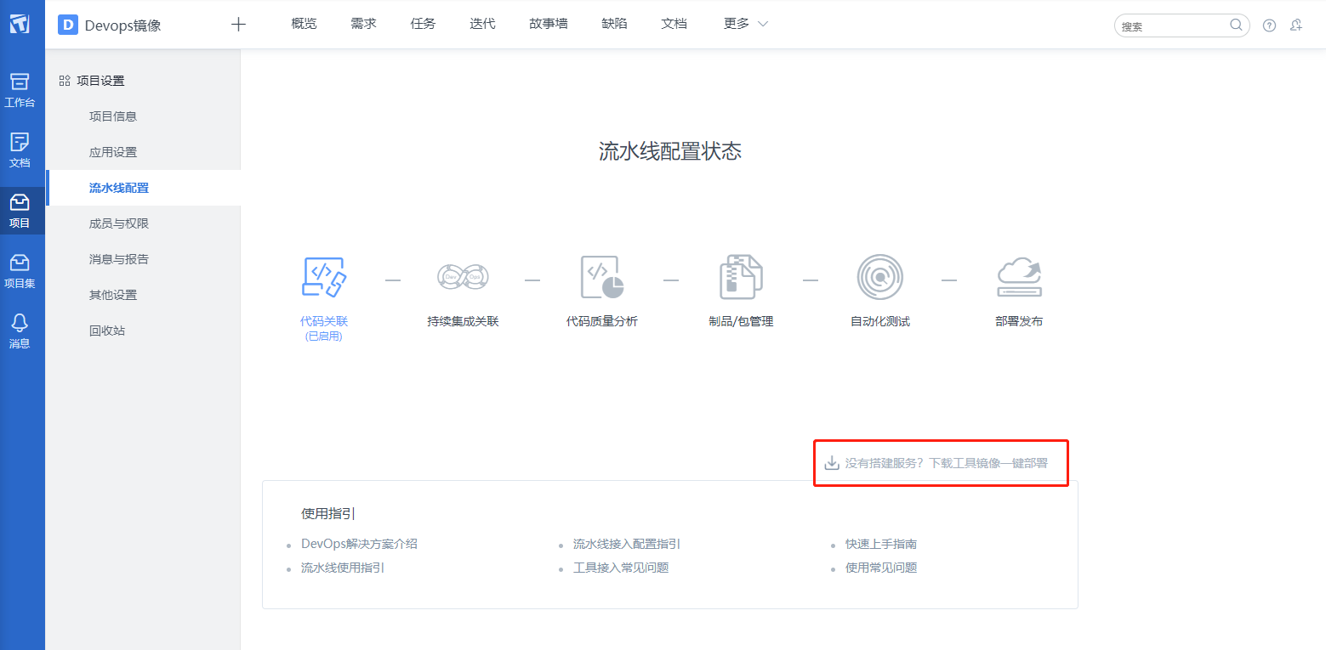The width and height of the screenshot is (1326, 650).
Task: Click the 持续集成关联 label
Action: point(463,321)
